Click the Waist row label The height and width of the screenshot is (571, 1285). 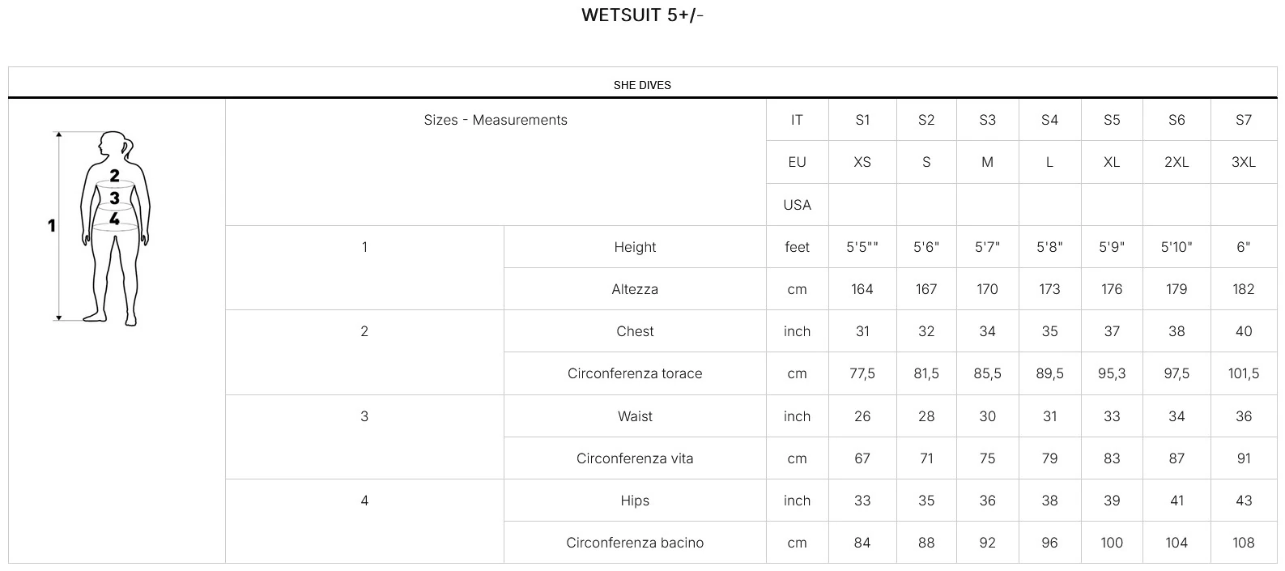635,416
